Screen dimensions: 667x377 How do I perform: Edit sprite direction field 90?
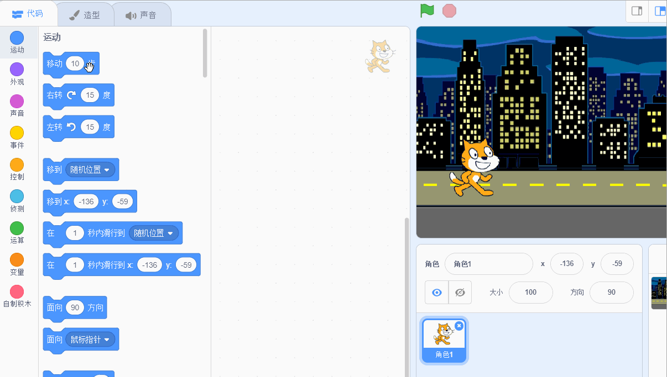611,293
